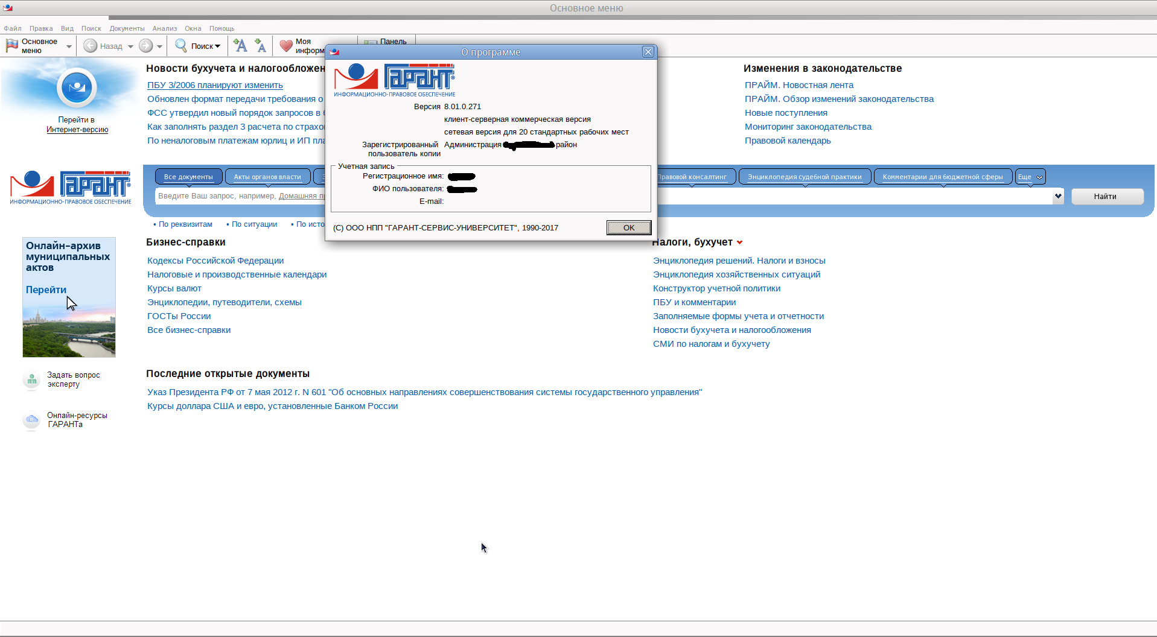Image resolution: width=1157 pixels, height=637 pixels.
Task: Click Перейти on the Онлайн-архив banner
Action: (x=46, y=290)
